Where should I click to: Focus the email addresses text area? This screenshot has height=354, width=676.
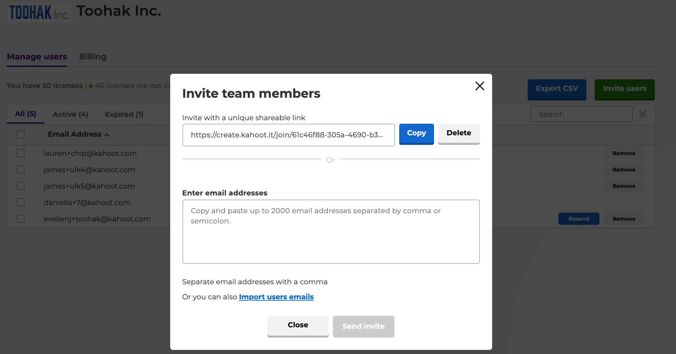[x=331, y=232]
